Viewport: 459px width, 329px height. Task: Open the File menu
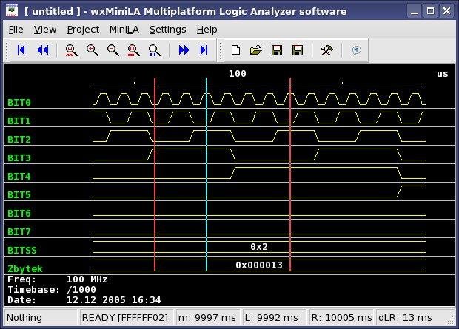point(16,30)
